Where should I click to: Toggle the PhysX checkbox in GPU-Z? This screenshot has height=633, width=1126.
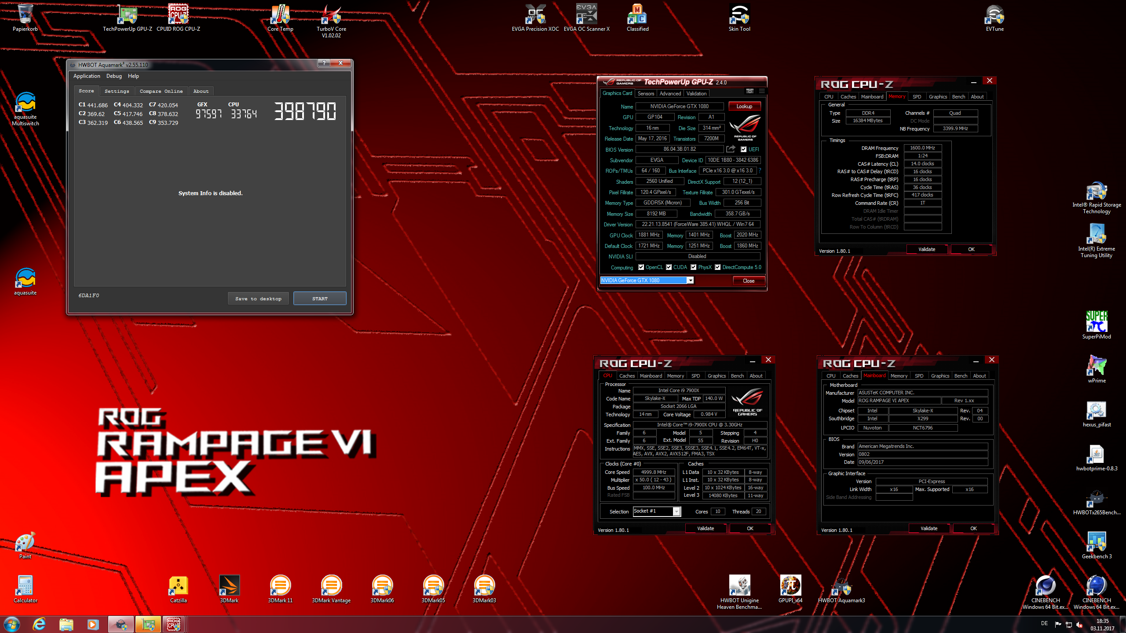[x=694, y=267]
